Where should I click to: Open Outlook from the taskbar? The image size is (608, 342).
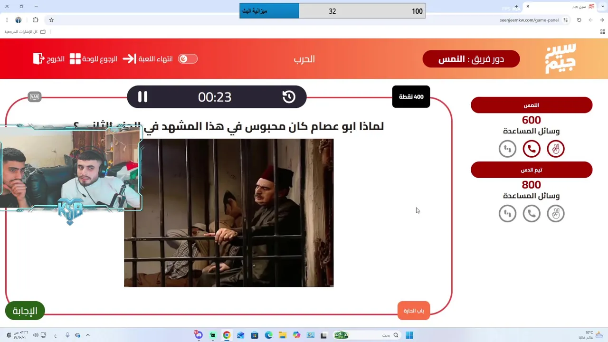click(240, 335)
